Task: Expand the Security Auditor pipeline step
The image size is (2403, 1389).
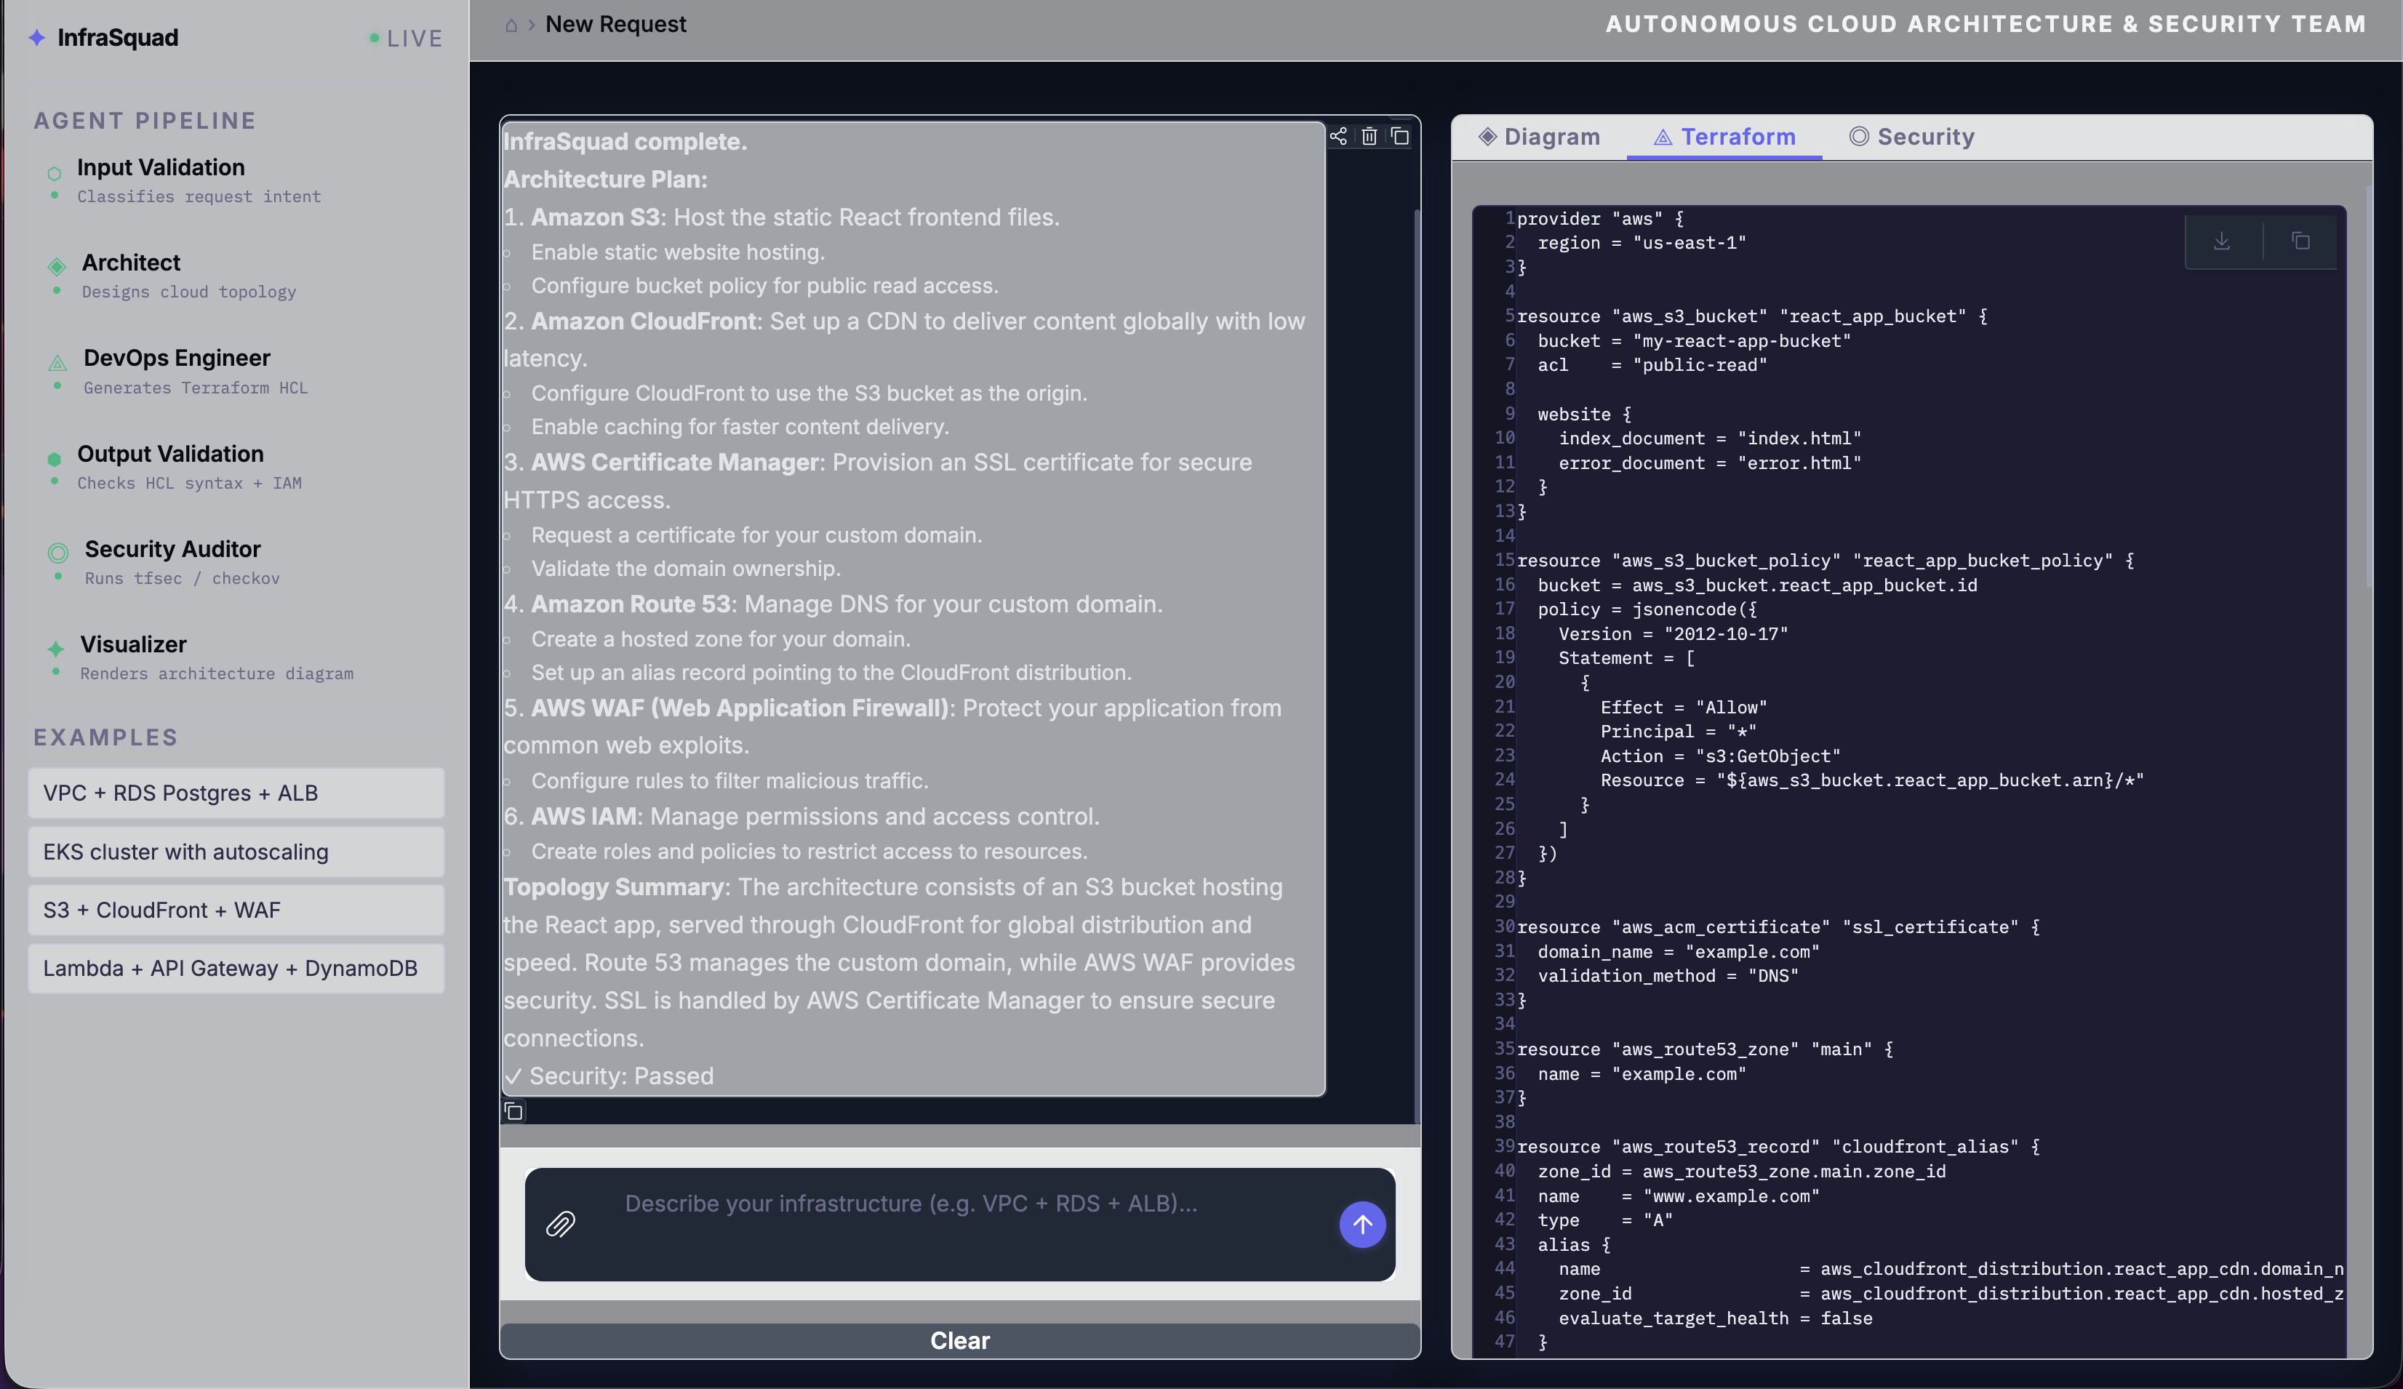Action: pyautogui.click(x=172, y=549)
